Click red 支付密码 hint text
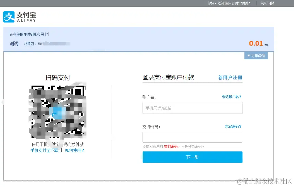 [171, 146]
